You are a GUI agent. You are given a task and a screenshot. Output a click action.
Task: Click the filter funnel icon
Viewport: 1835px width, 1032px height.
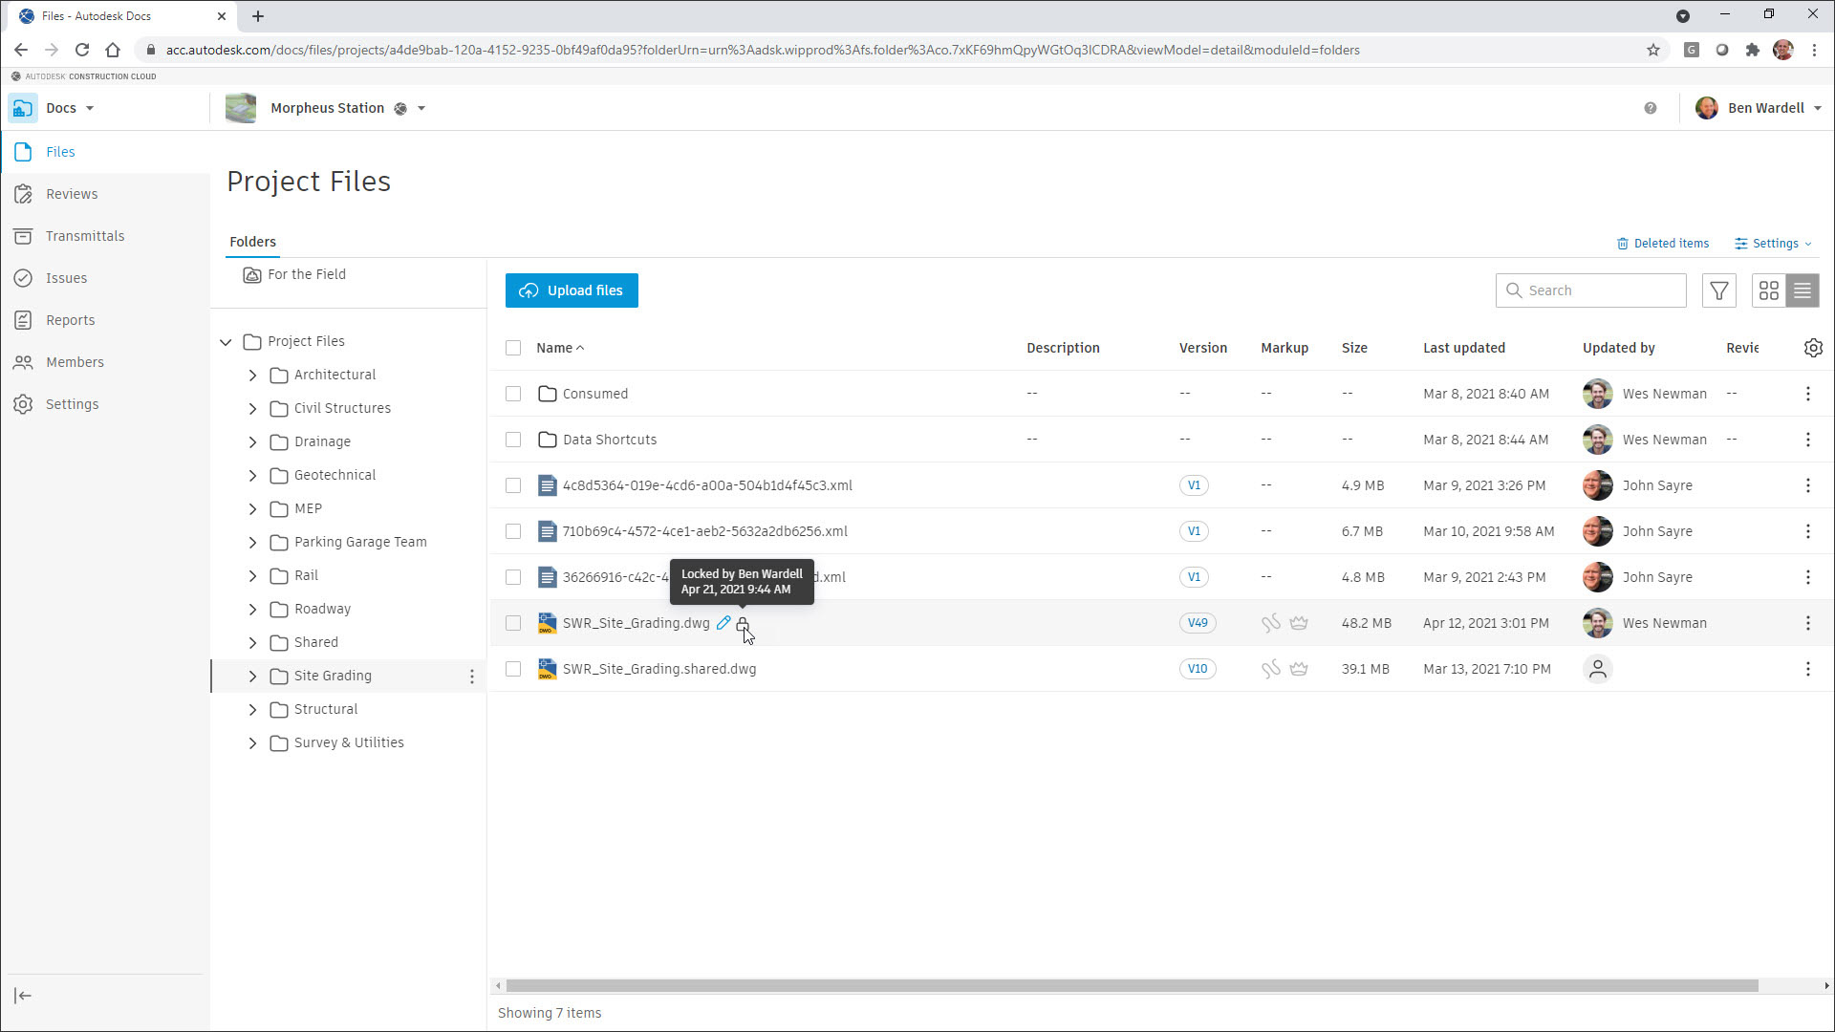click(x=1718, y=290)
